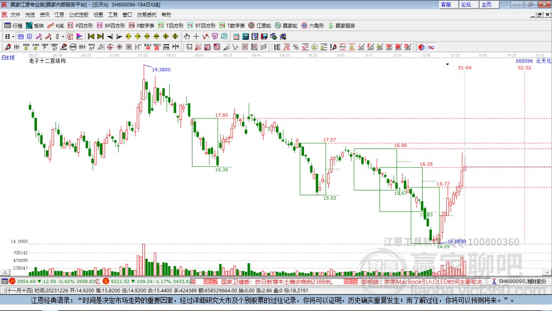Image resolution: width=552 pixels, height=311 pixels.
Task: Click the 14.09 low price label
Action: [443, 246]
